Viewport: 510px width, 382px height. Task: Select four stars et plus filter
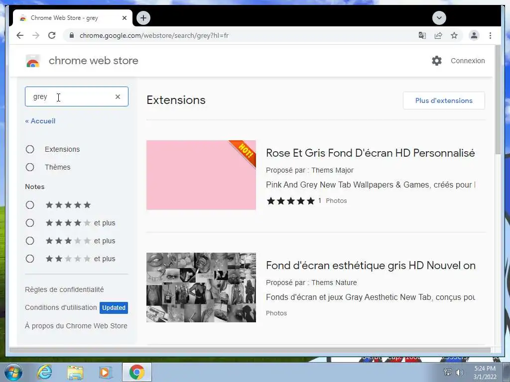(x=30, y=223)
